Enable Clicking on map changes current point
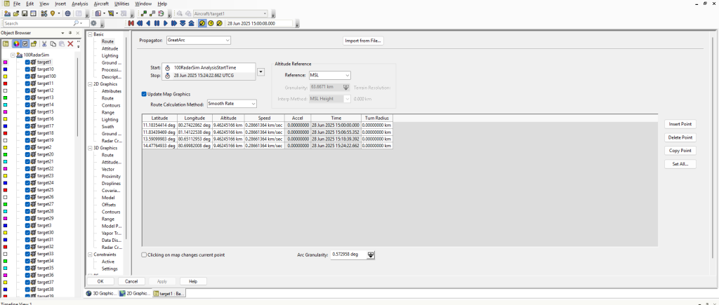Image resolution: width=719 pixels, height=305 pixels. point(144,255)
